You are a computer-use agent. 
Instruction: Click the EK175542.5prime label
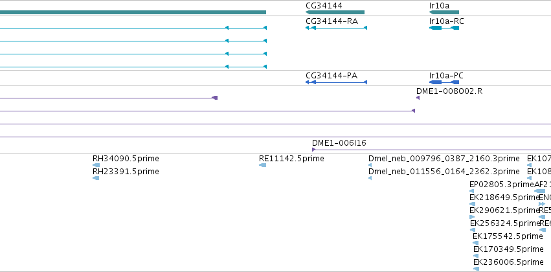click(508, 236)
